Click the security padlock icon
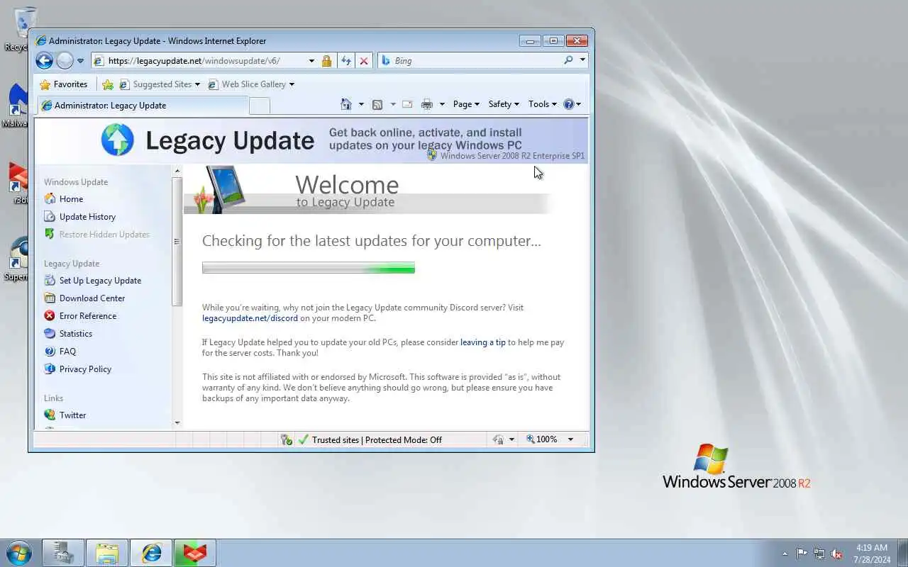The image size is (908, 567). (x=326, y=61)
